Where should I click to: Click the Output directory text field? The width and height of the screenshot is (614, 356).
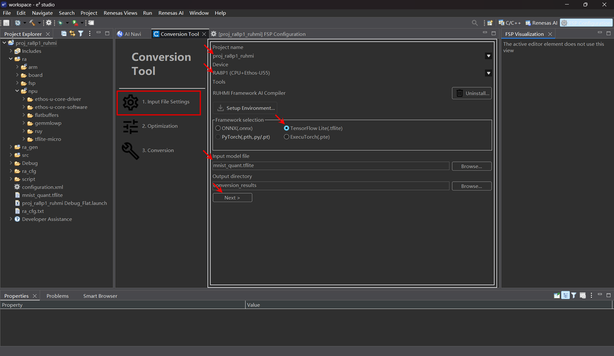click(x=331, y=186)
